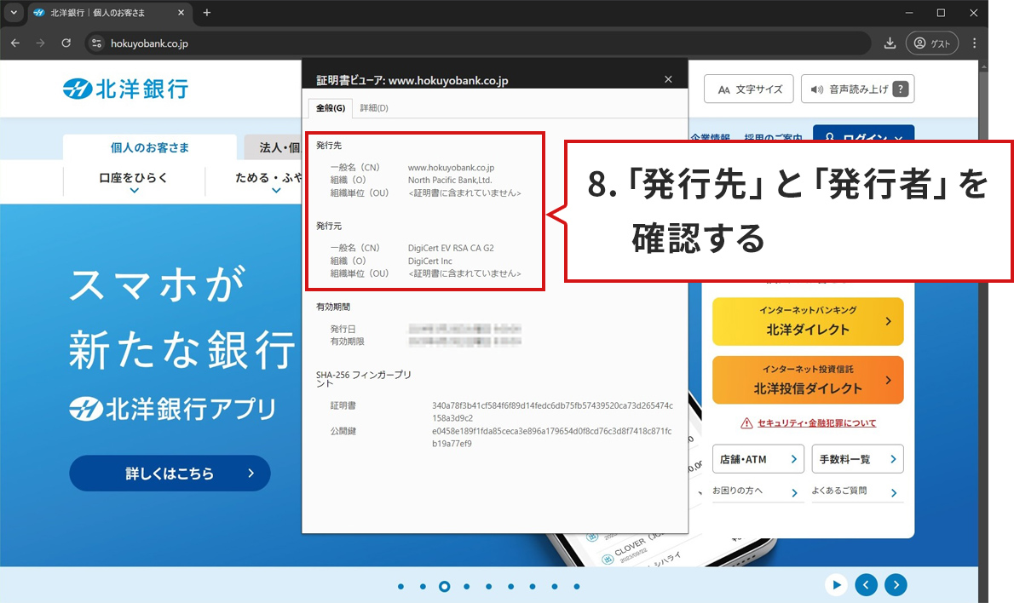
Task: Click the 文字サイズ button
Action: 750,89
